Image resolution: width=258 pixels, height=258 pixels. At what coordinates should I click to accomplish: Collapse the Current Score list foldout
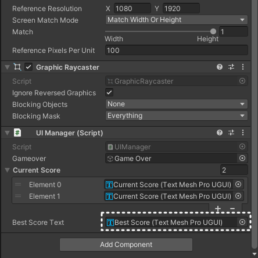8,170
